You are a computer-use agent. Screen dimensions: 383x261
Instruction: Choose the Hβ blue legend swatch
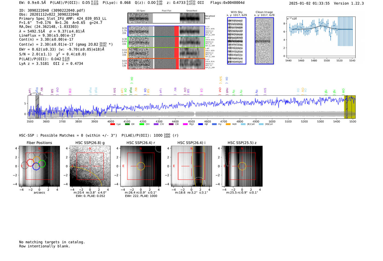(201, 124)
